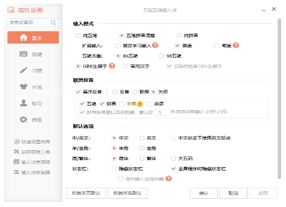Click help icon next to 笔画

[236, 45]
